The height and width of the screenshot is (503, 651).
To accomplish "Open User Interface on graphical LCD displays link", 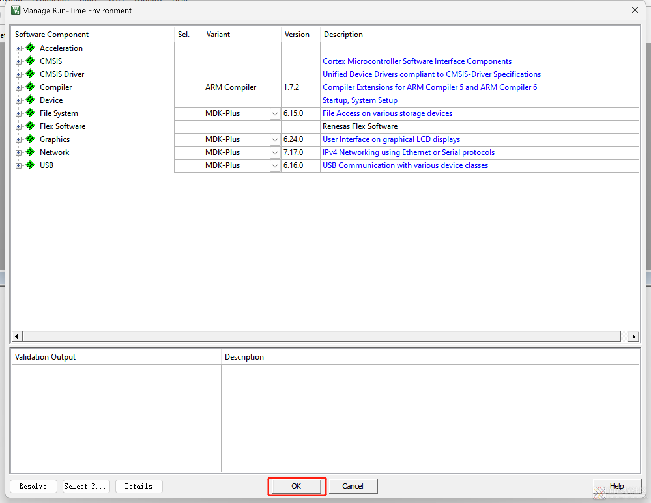I will click(391, 139).
